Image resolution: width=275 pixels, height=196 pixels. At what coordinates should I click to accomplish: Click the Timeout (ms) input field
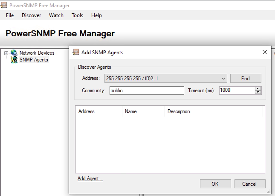237,91
